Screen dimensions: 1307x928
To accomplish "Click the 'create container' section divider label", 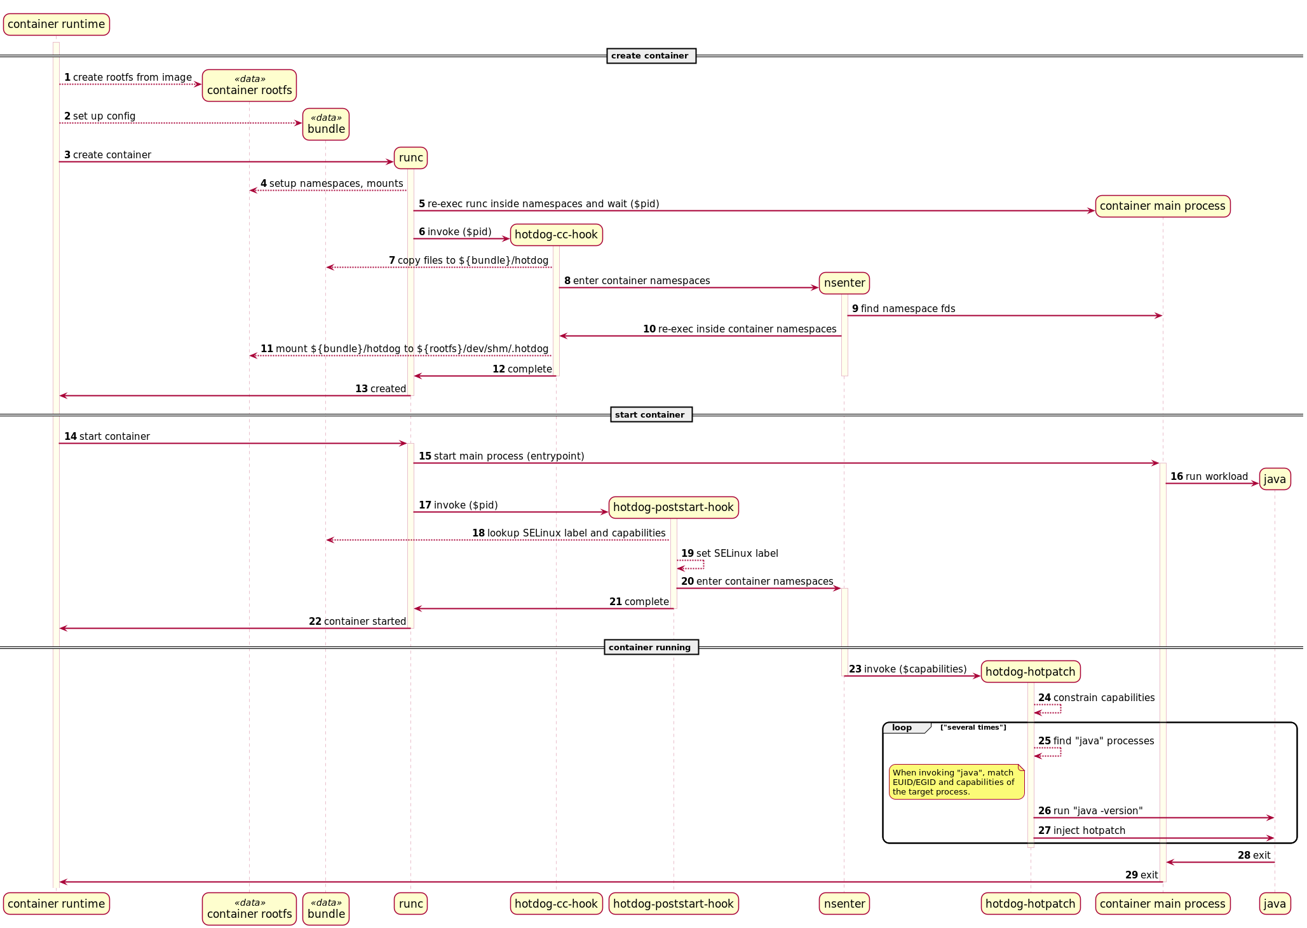I will point(651,56).
